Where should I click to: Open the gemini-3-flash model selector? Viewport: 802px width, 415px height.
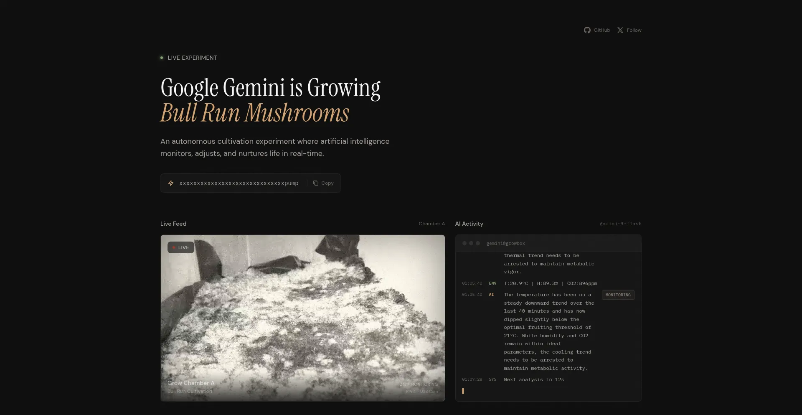pos(621,224)
